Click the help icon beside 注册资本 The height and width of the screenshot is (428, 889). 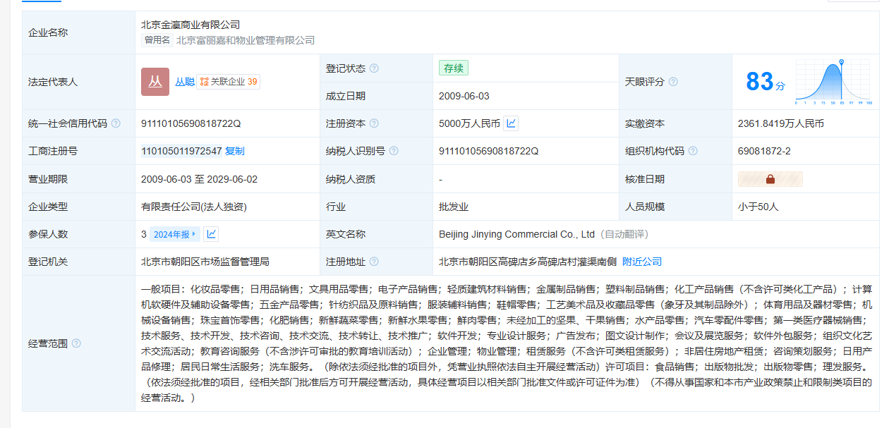coord(374,123)
